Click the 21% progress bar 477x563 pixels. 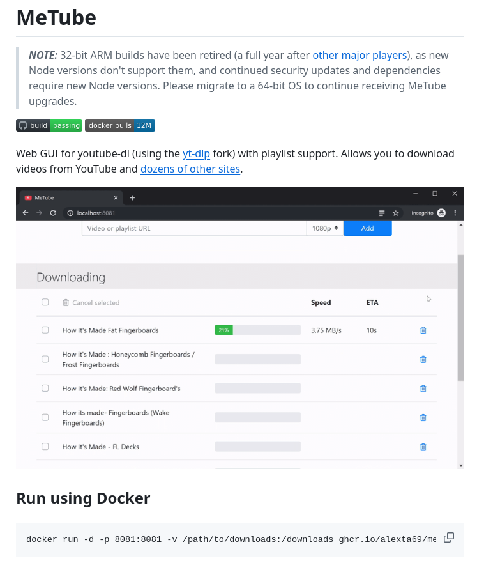(x=257, y=330)
